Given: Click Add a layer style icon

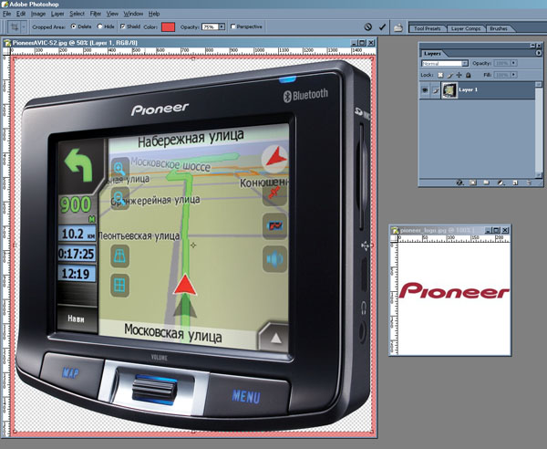Looking at the screenshot, I should click(459, 183).
